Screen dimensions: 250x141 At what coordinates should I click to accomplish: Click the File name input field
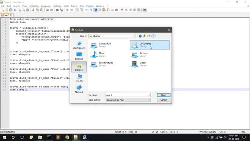(127, 95)
